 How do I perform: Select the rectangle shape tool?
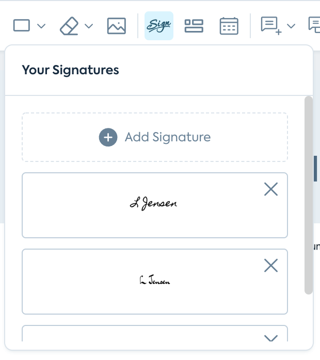pos(22,25)
